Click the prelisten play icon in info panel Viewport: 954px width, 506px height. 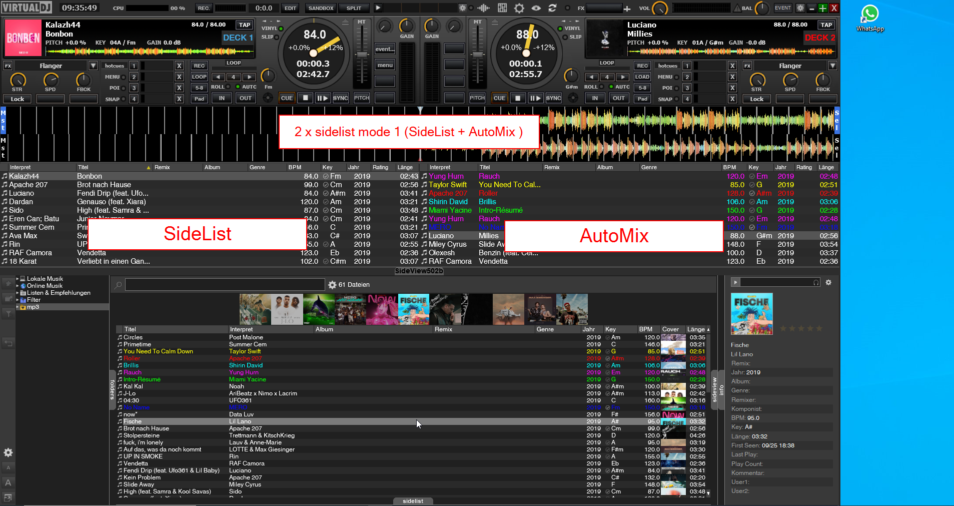pyautogui.click(x=735, y=282)
